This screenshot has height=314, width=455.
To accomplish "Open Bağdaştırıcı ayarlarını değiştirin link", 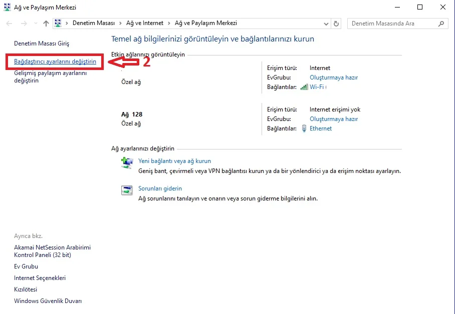I will point(55,61).
